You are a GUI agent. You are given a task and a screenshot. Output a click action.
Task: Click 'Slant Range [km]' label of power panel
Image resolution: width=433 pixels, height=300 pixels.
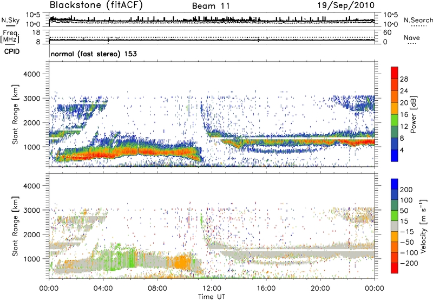(x=16, y=114)
